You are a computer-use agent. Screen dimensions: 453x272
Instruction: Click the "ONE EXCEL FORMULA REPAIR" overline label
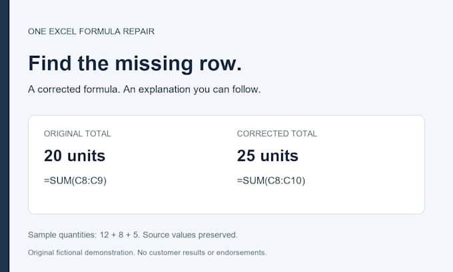91,31
